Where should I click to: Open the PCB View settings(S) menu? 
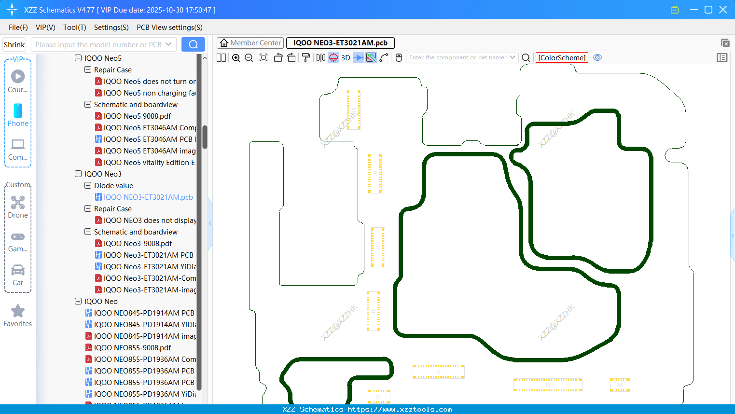[x=169, y=28]
